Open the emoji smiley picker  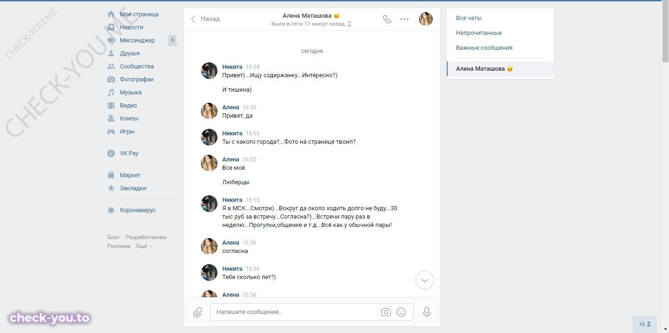401,312
